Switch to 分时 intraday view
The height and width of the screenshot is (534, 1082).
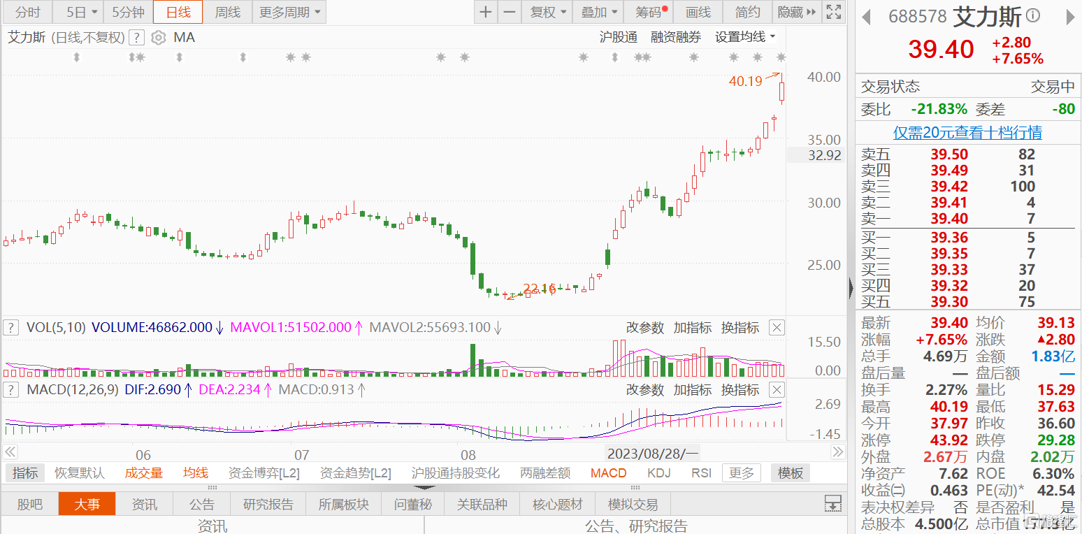[x=28, y=12]
